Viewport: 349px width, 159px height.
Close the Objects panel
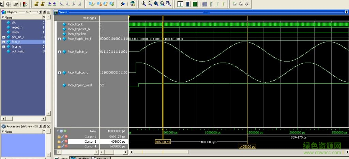[48, 12]
